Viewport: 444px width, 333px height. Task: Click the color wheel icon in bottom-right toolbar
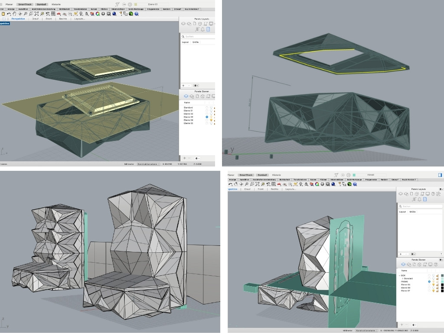317,184
